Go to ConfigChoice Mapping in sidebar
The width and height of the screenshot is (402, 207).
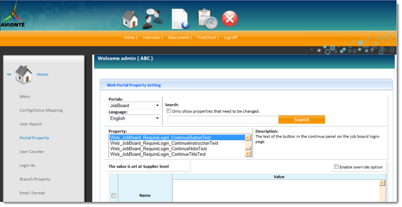coord(41,110)
